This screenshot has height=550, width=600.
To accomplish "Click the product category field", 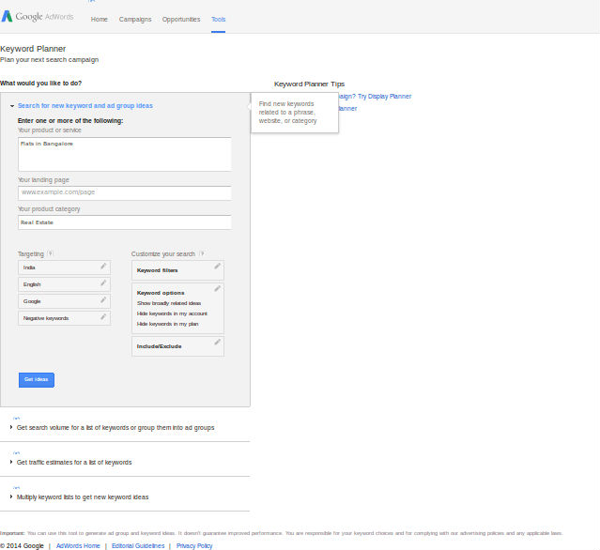I will tap(125, 222).
